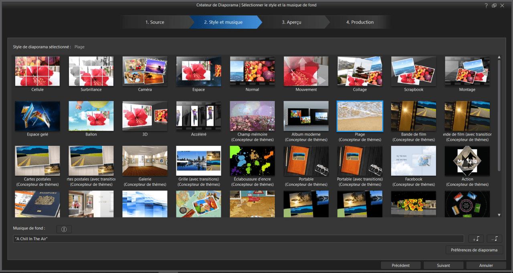Image resolution: width=513 pixels, height=273 pixels.
Task: Open the background music info icon
Action: tap(64, 229)
